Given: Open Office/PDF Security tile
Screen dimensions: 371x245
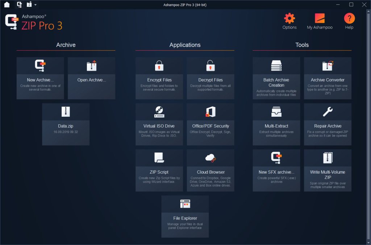Looking at the screenshot, I should pyautogui.click(x=210, y=124).
